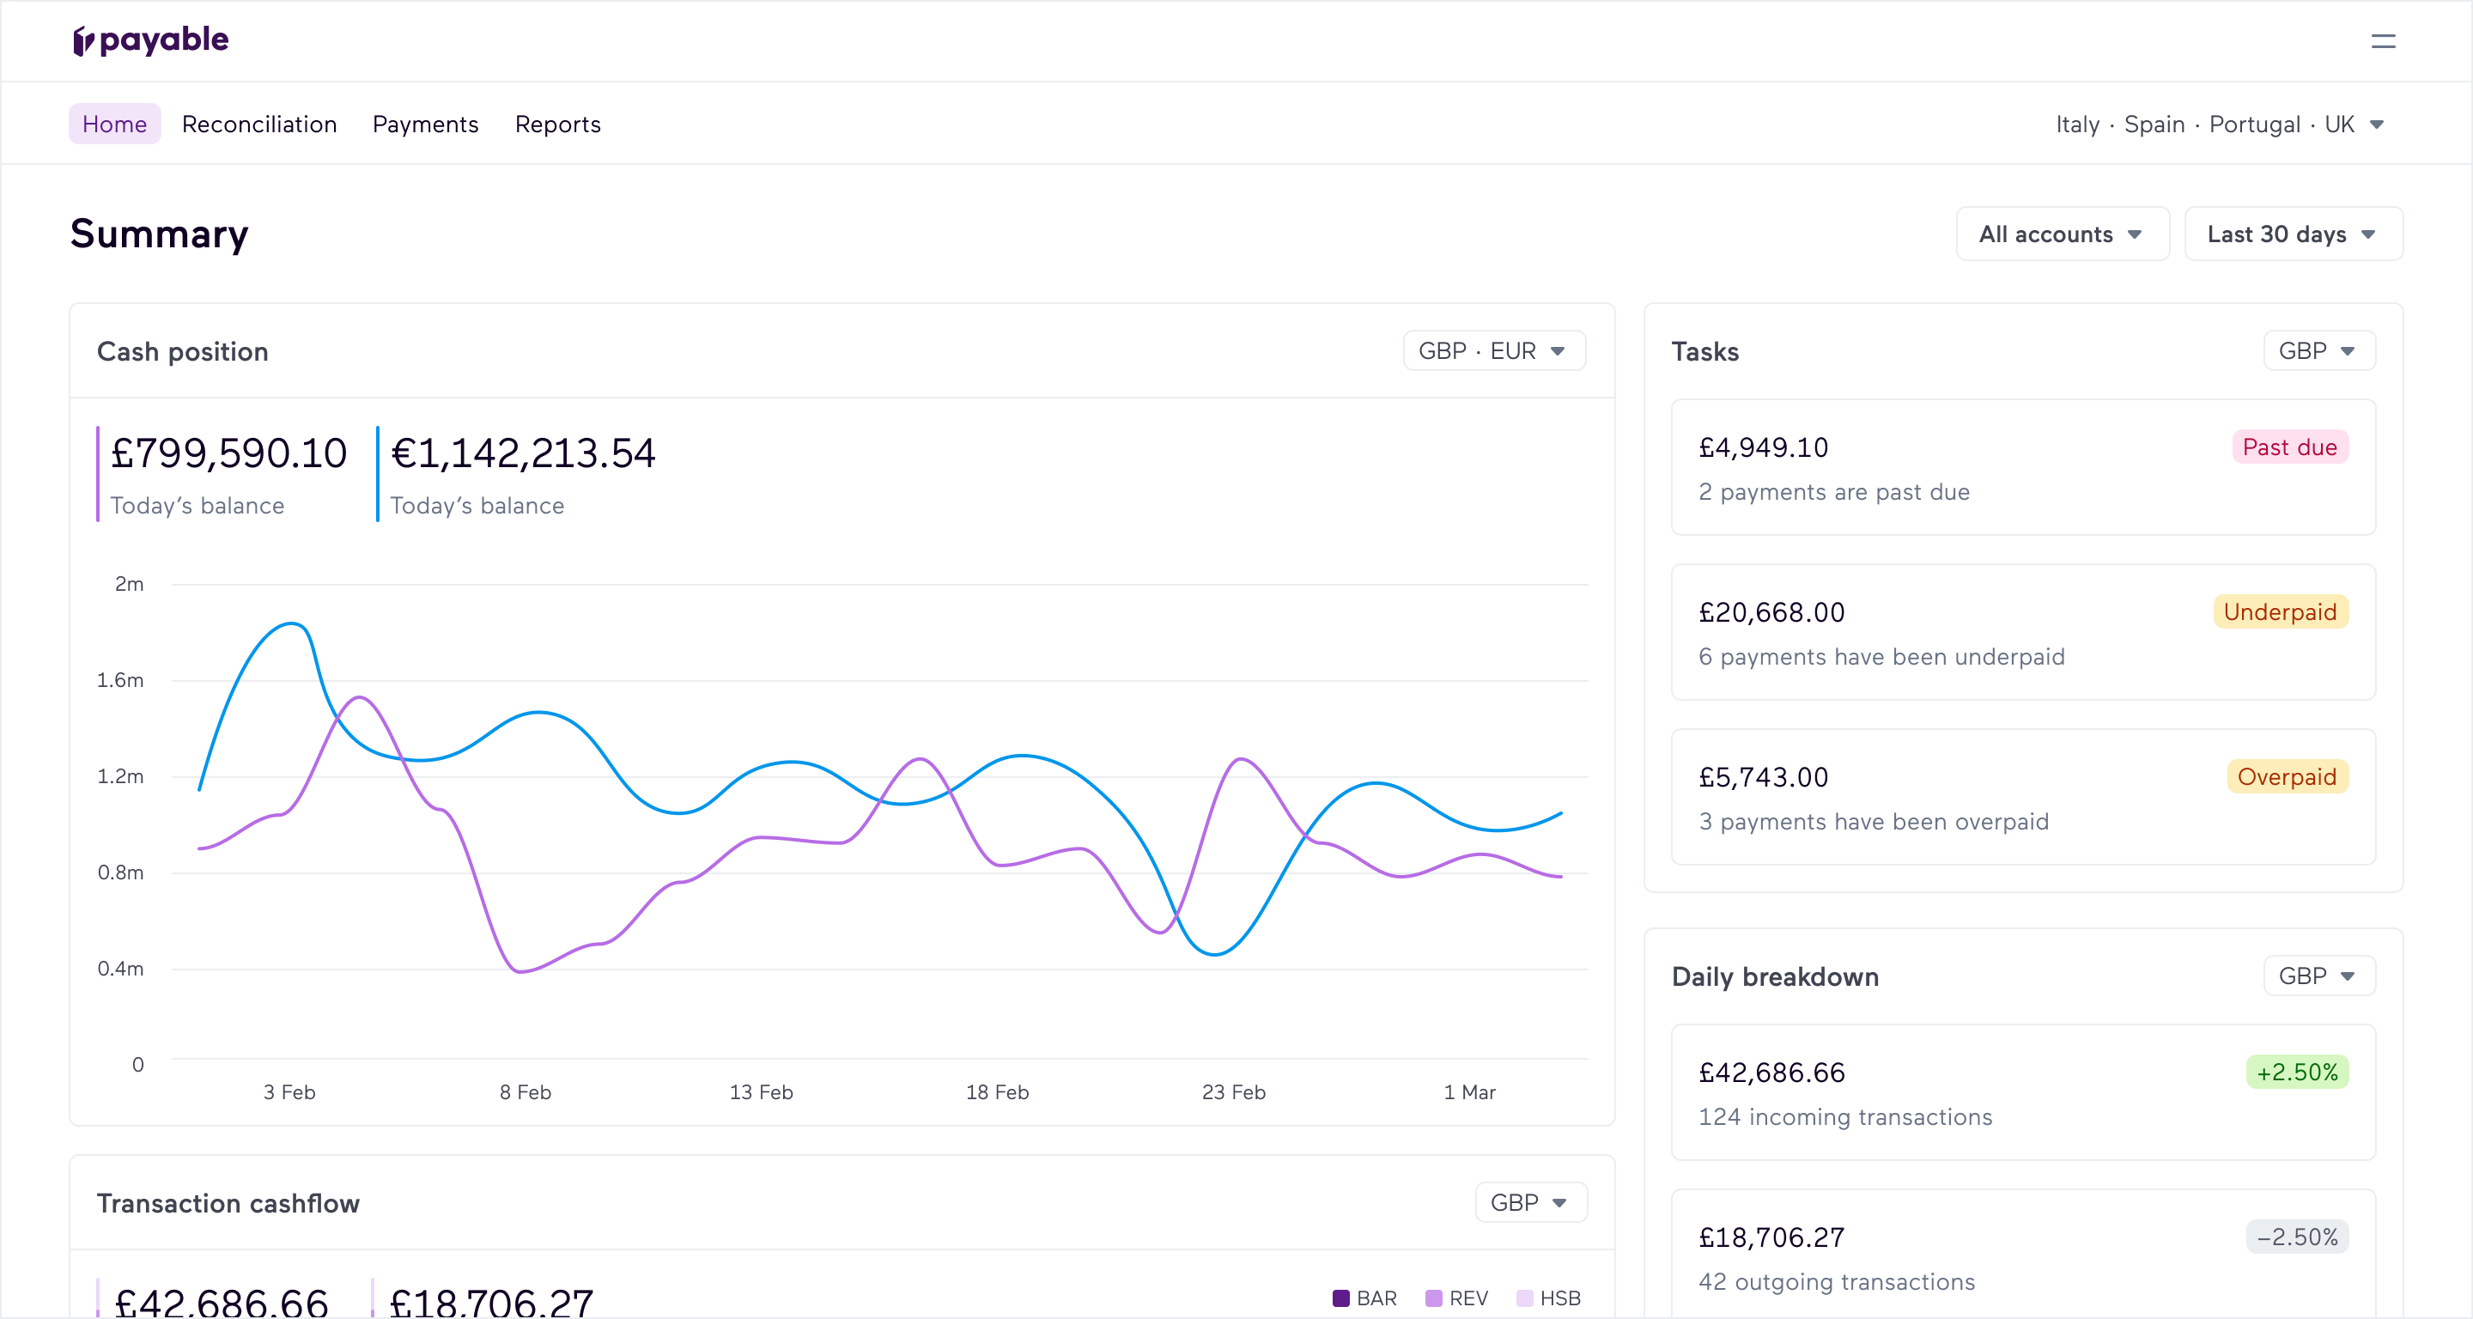Select the Home tab

pos(114,125)
